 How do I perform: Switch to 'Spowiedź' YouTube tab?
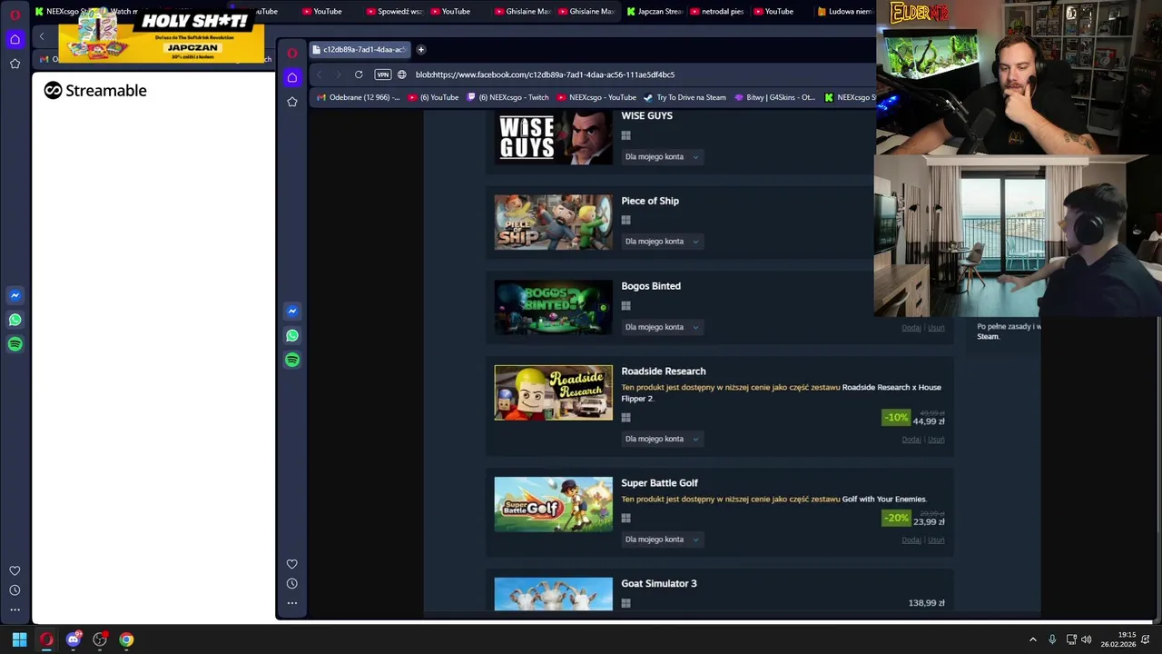[395, 12]
